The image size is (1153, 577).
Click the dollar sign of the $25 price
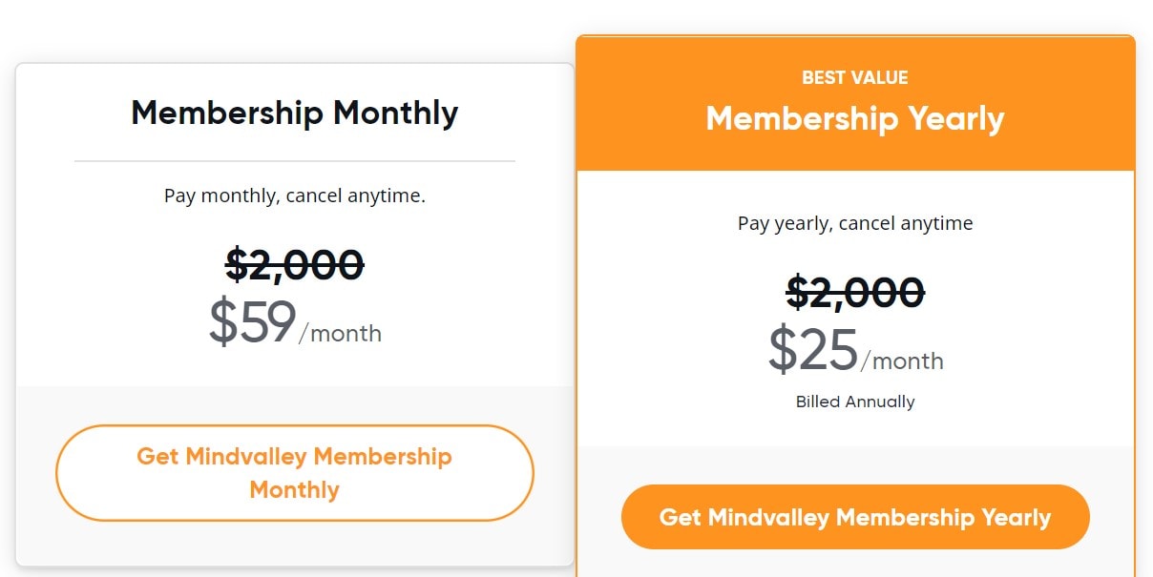782,351
